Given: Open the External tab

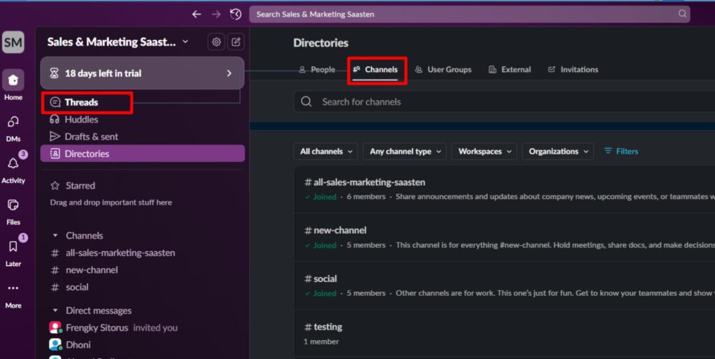Looking at the screenshot, I should 510,70.
